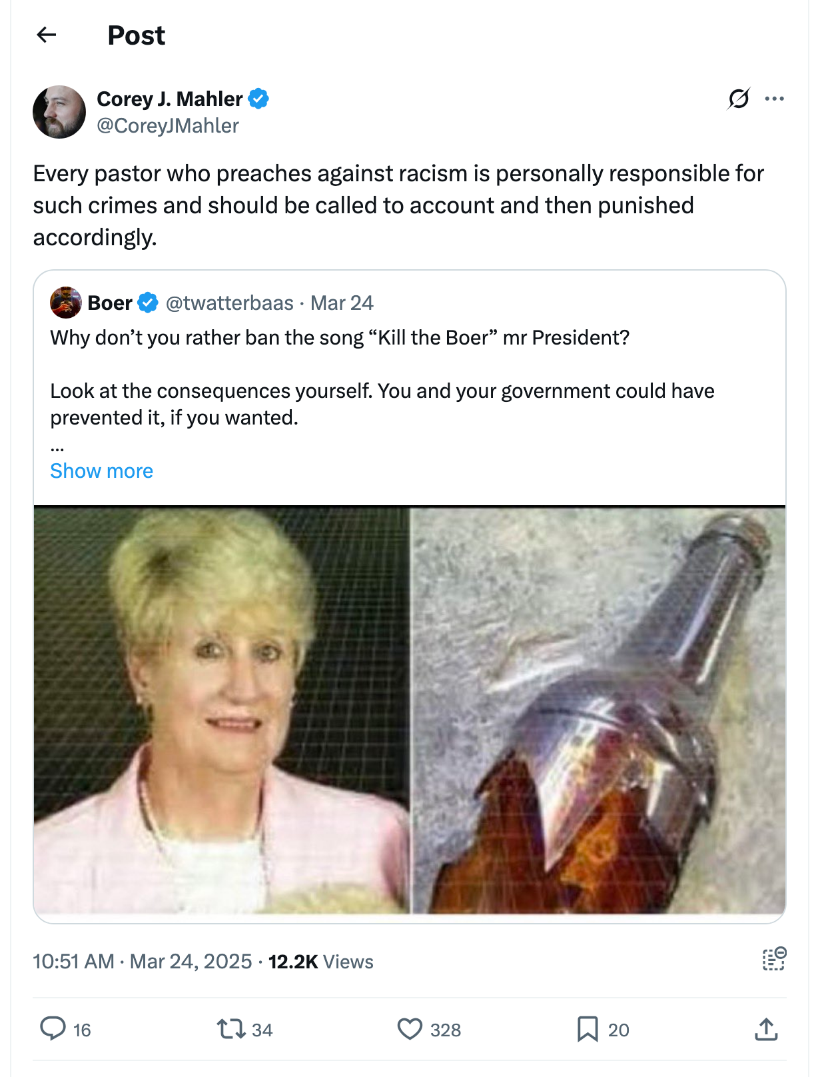Expand quoted post with Show more
Viewport: 824px width, 1077px height.
pyautogui.click(x=101, y=471)
